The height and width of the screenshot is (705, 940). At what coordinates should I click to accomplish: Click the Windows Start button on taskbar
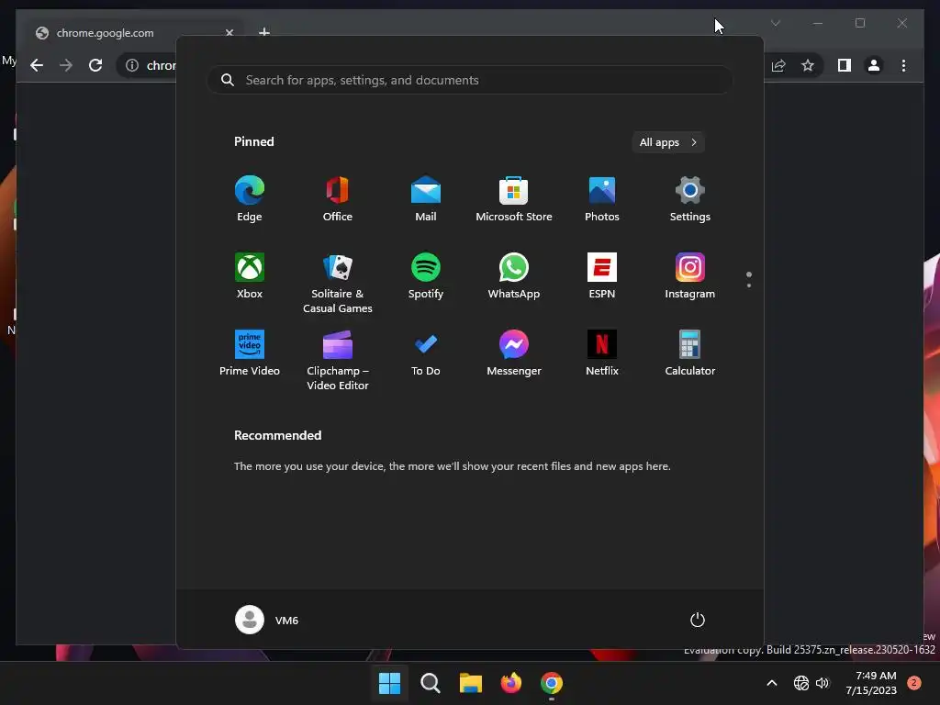(x=389, y=683)
